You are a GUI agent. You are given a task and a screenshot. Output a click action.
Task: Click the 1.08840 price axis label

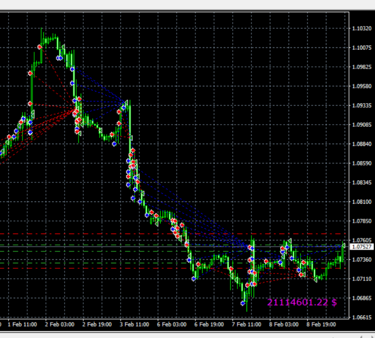pyautogui.click(x=362, y=144)
